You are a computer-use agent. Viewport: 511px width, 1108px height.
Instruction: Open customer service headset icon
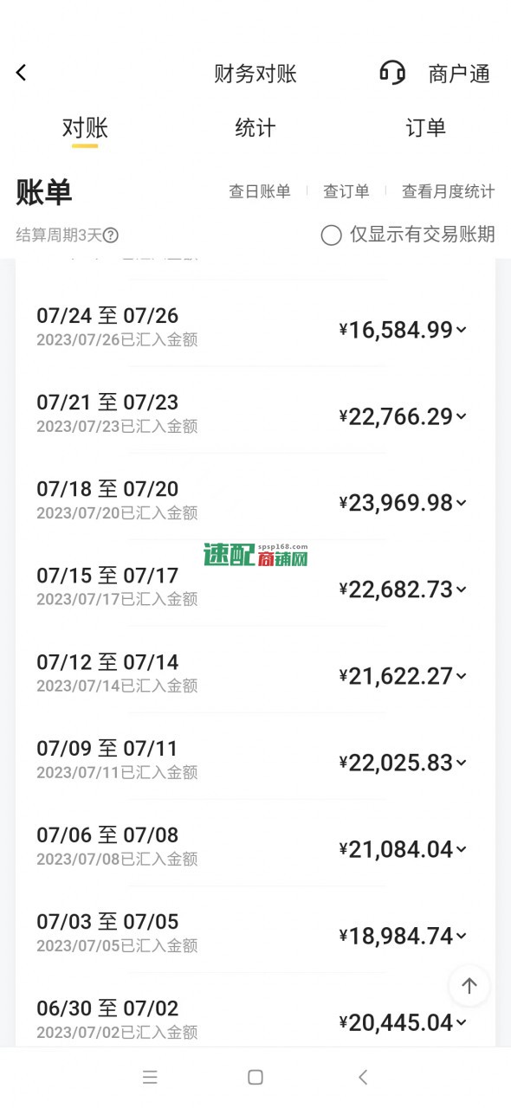[x=392, y=73]
